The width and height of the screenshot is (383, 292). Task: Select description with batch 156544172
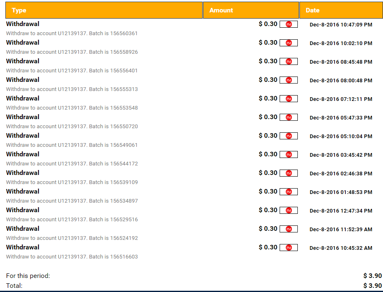[x=72, y=163]
